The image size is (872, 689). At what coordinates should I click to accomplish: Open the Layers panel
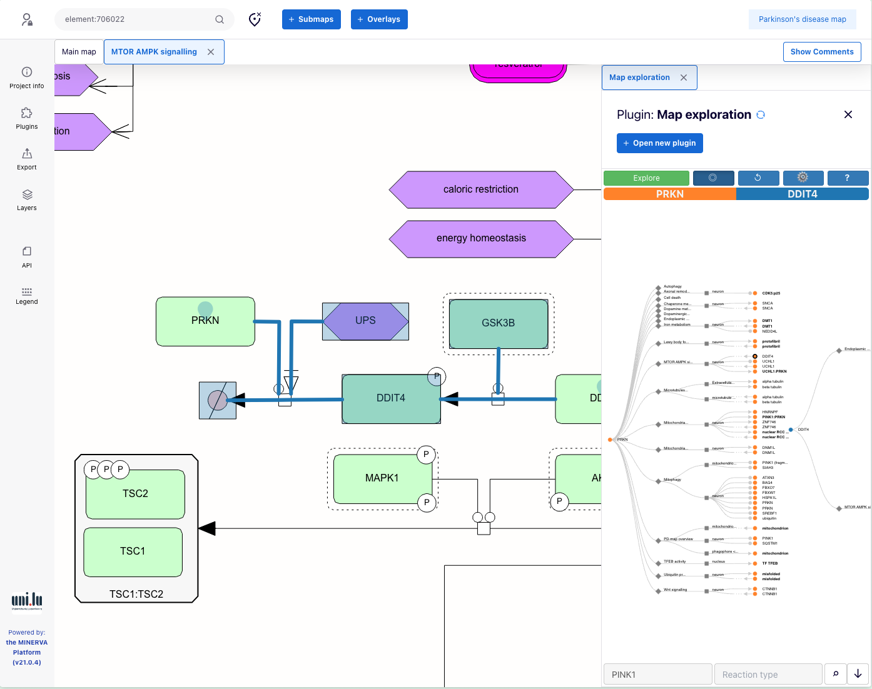click(27, 200)
